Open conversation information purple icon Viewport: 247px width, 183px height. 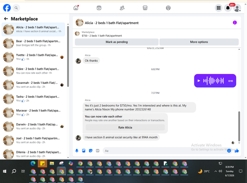tap(235, 23)
